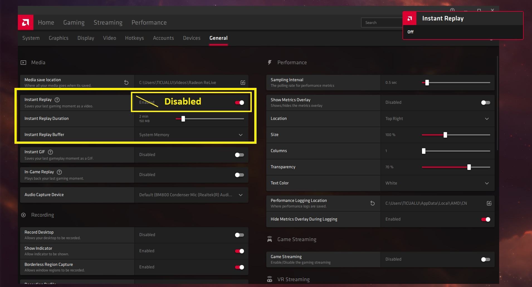
Task: Enable the Record Desktop switch
Action: [240, 235]
